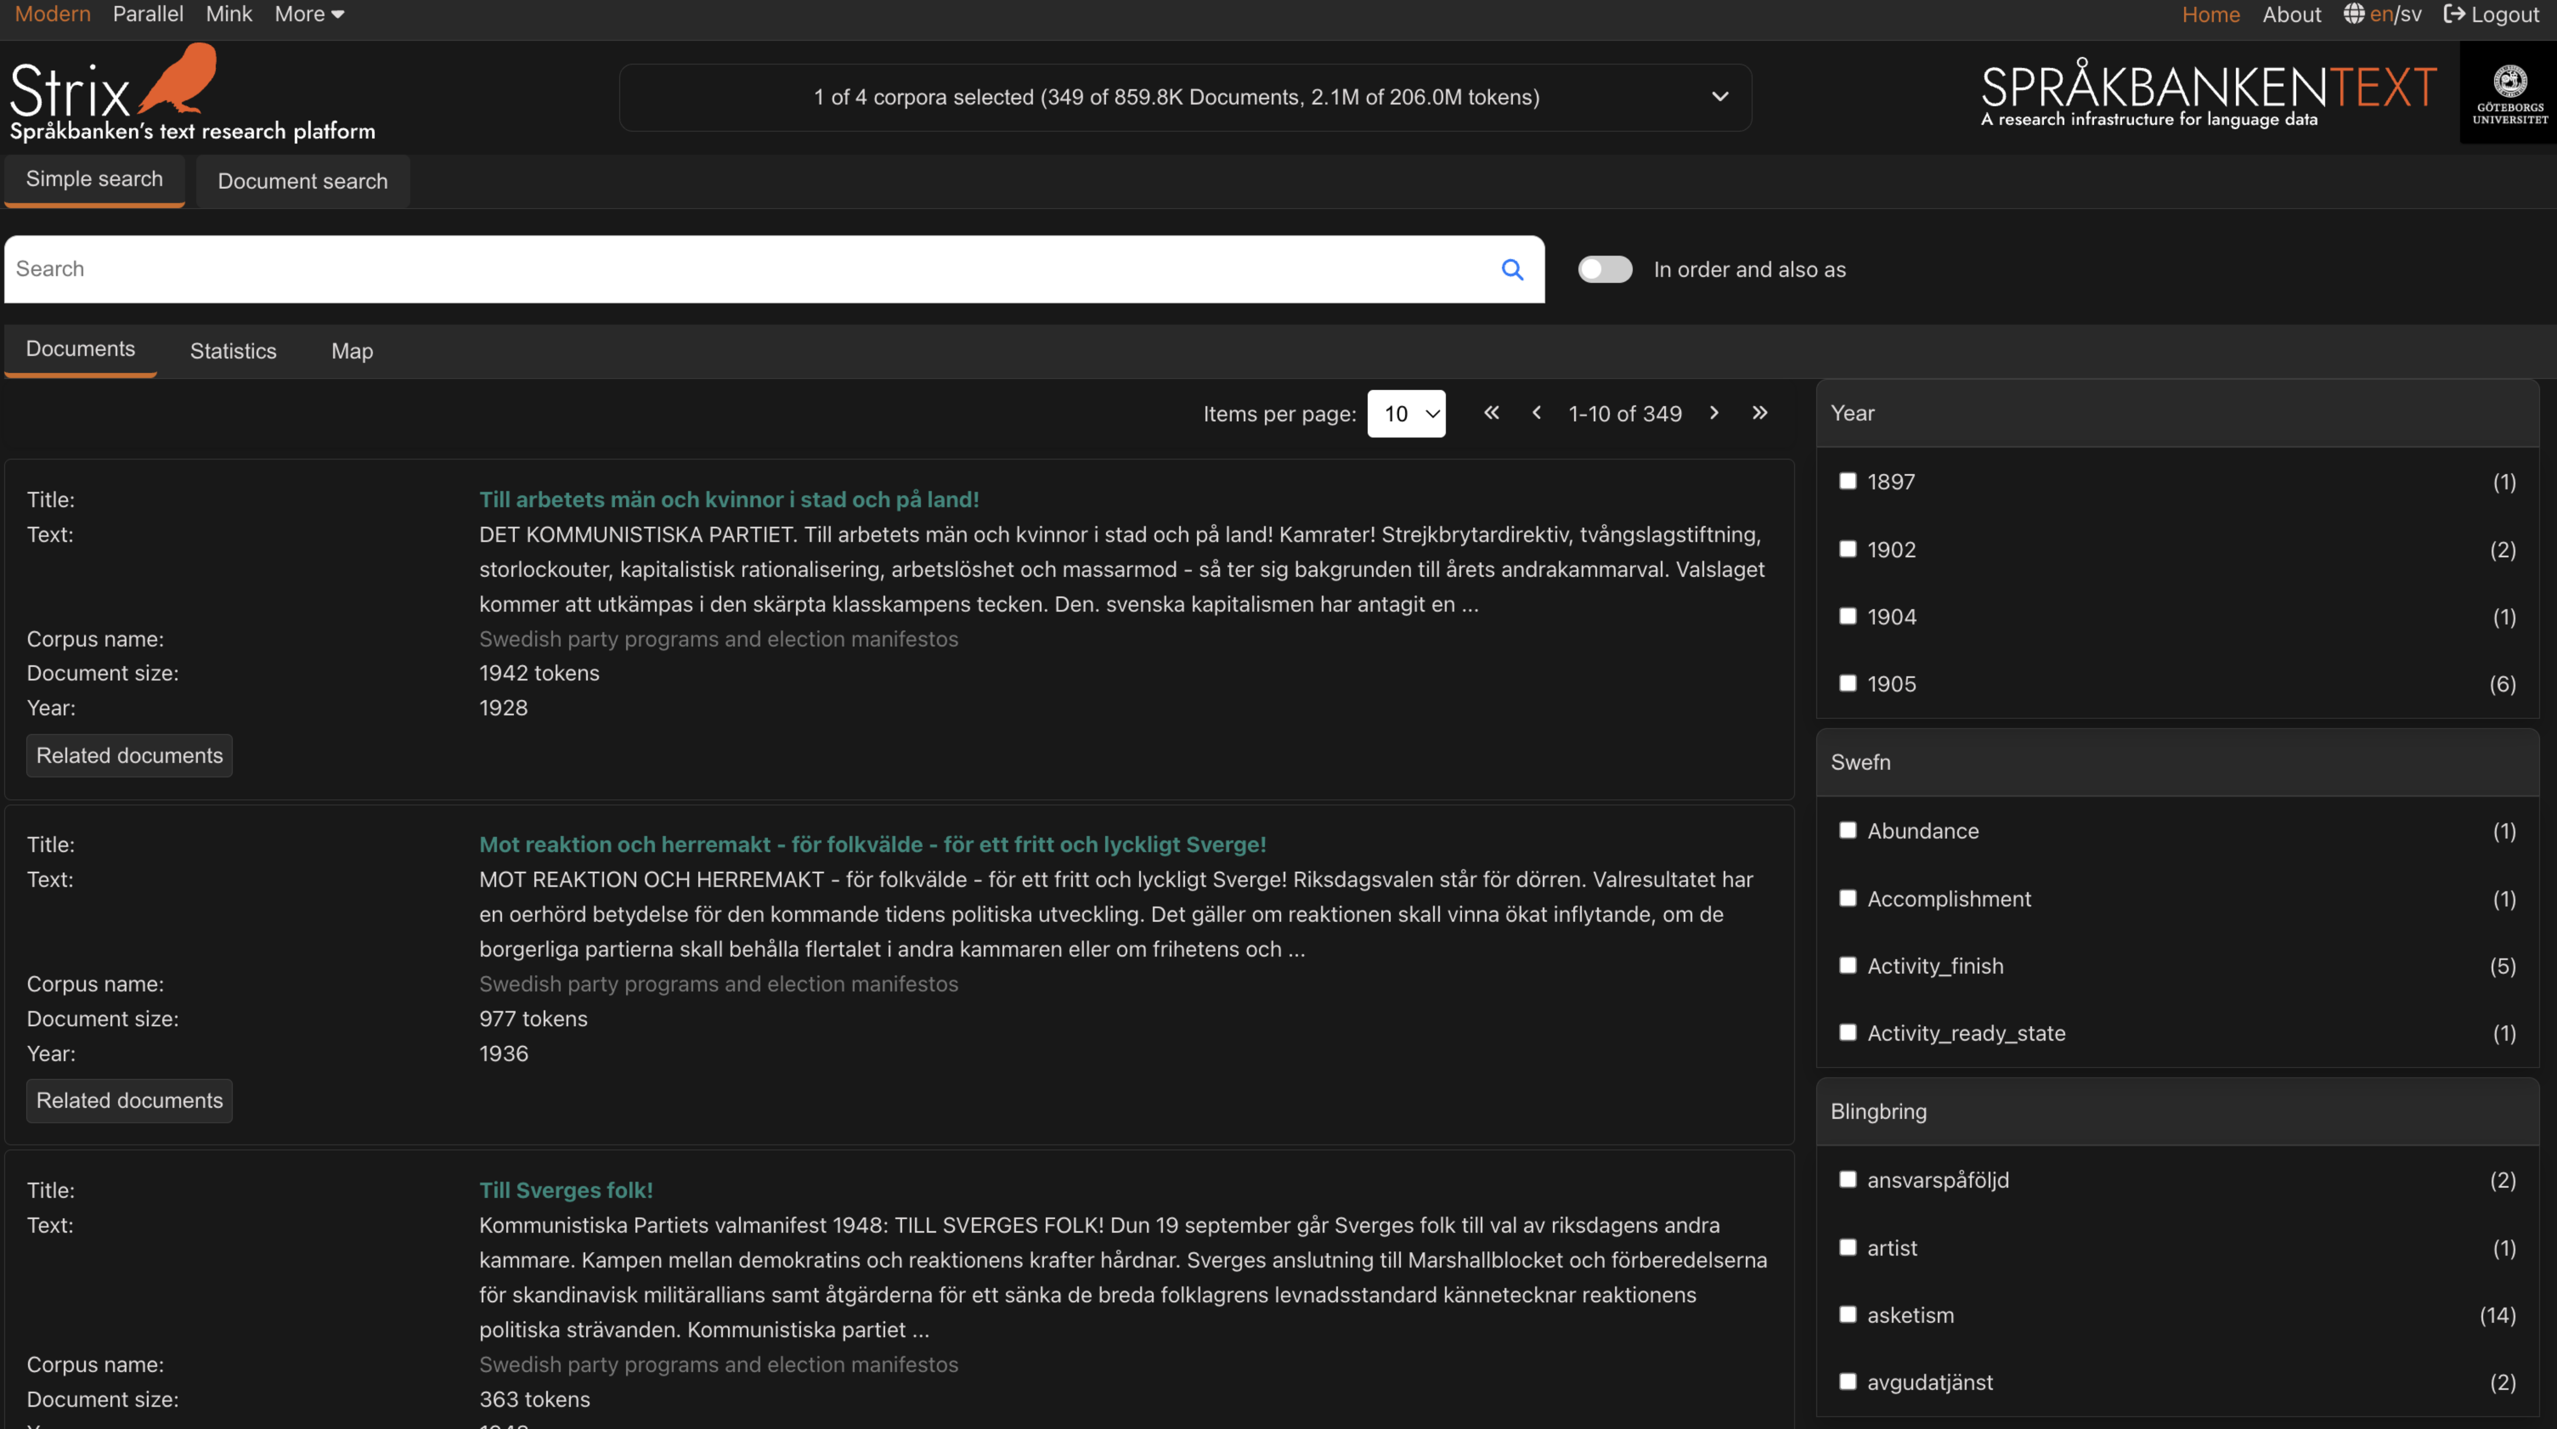
Task: Click the globe language icon
Action: [x=2354, y=14]
